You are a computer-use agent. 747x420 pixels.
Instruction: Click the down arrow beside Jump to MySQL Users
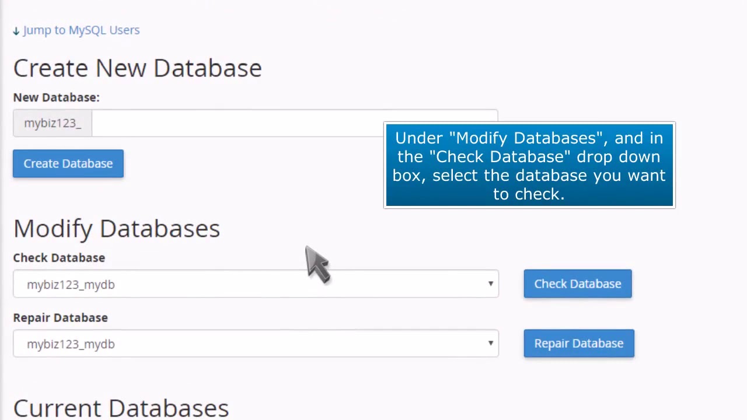click(x=16, y=31)
